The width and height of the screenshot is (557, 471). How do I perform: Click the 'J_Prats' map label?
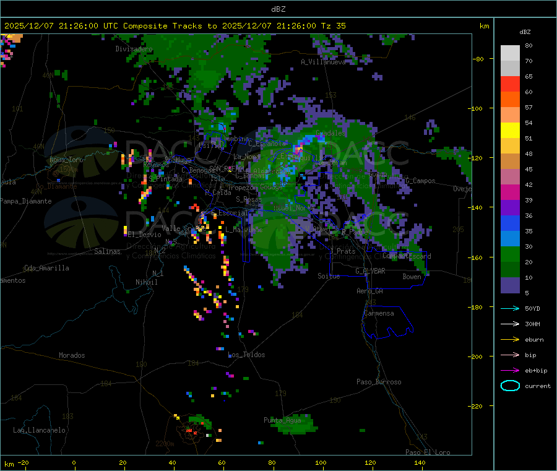pos(343,251)
